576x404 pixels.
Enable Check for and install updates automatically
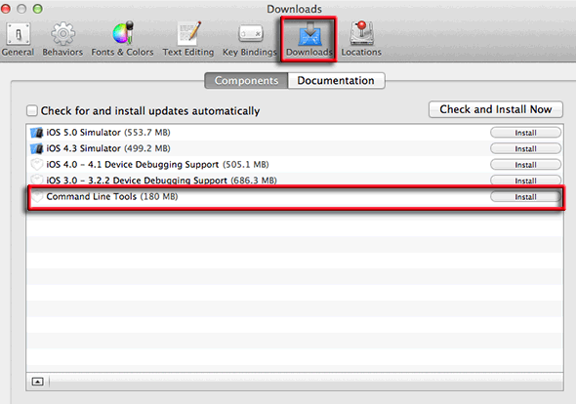(x=32, y=110)
